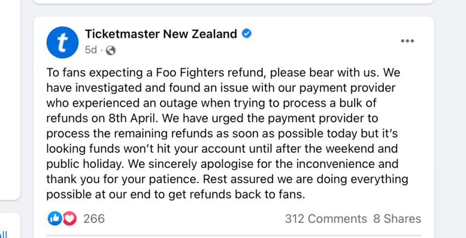Click the blue verified badge checkmark
The height and width of the screenshot is (238, 466).
(247, 34)
